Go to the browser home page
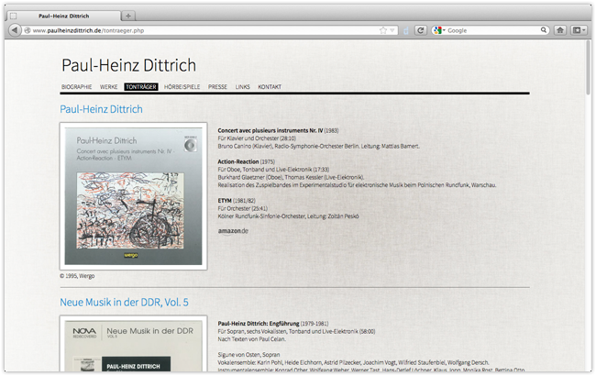 (560, 30)
